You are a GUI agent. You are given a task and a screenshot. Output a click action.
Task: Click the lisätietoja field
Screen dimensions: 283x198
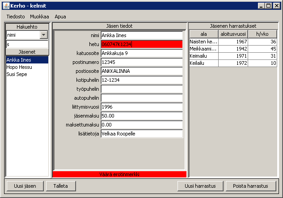(x=142, y=134)
